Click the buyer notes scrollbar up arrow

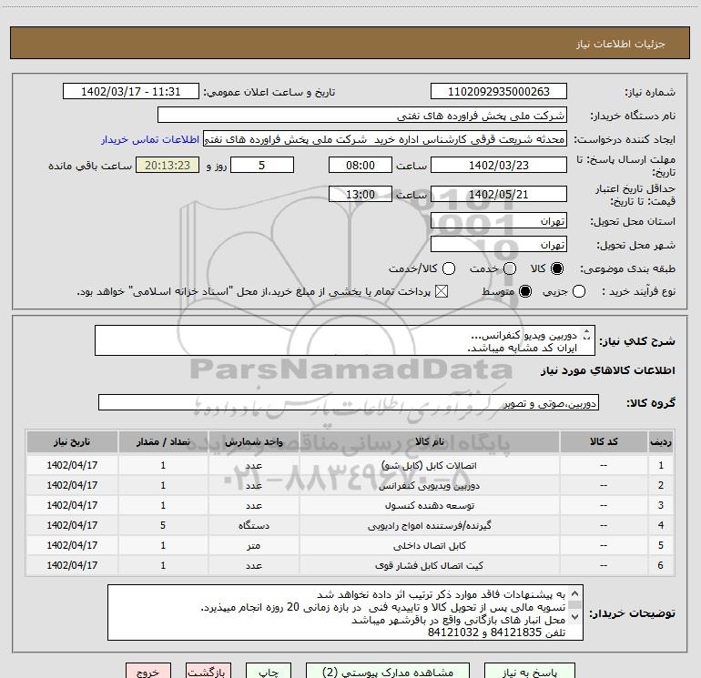click(575, 593)
